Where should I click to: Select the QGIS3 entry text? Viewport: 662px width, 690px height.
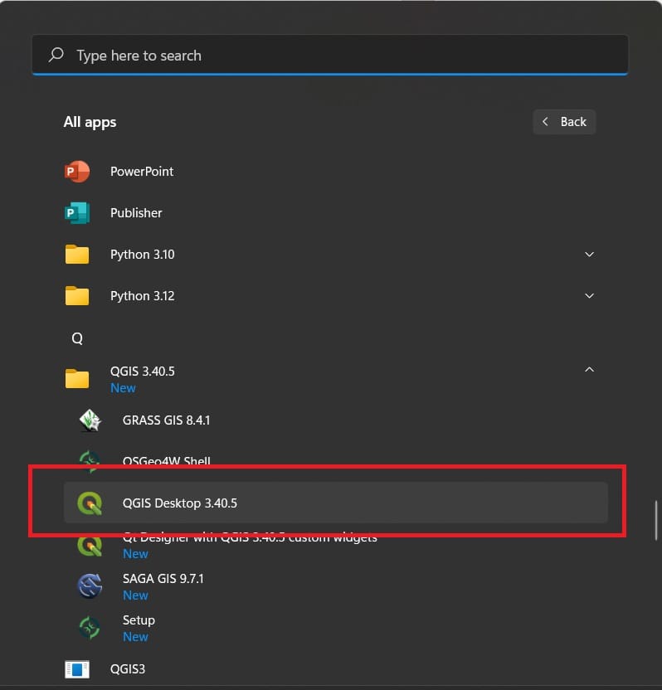click(x=128, y=669)
